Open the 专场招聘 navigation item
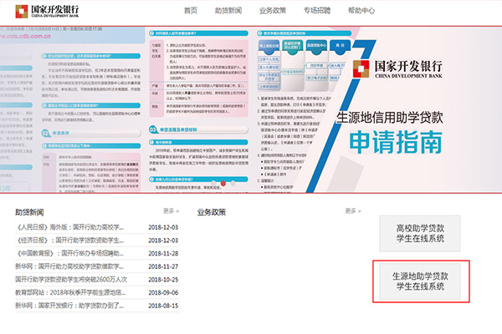502x334 pixels. coord(317,11)
